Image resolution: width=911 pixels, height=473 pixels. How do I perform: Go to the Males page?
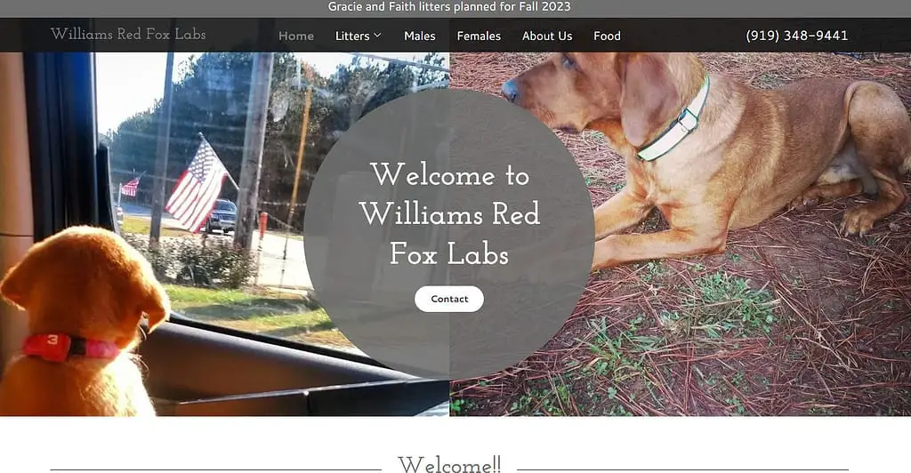(x=420, y=36)
